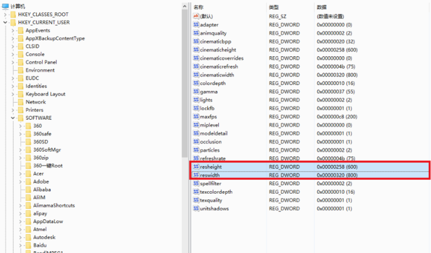Click the refreshrate value name
The height and width of the screenshot is (253, 431).
coord(213,158)
